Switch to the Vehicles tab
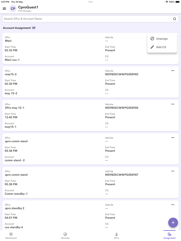 tap(65, 236)
